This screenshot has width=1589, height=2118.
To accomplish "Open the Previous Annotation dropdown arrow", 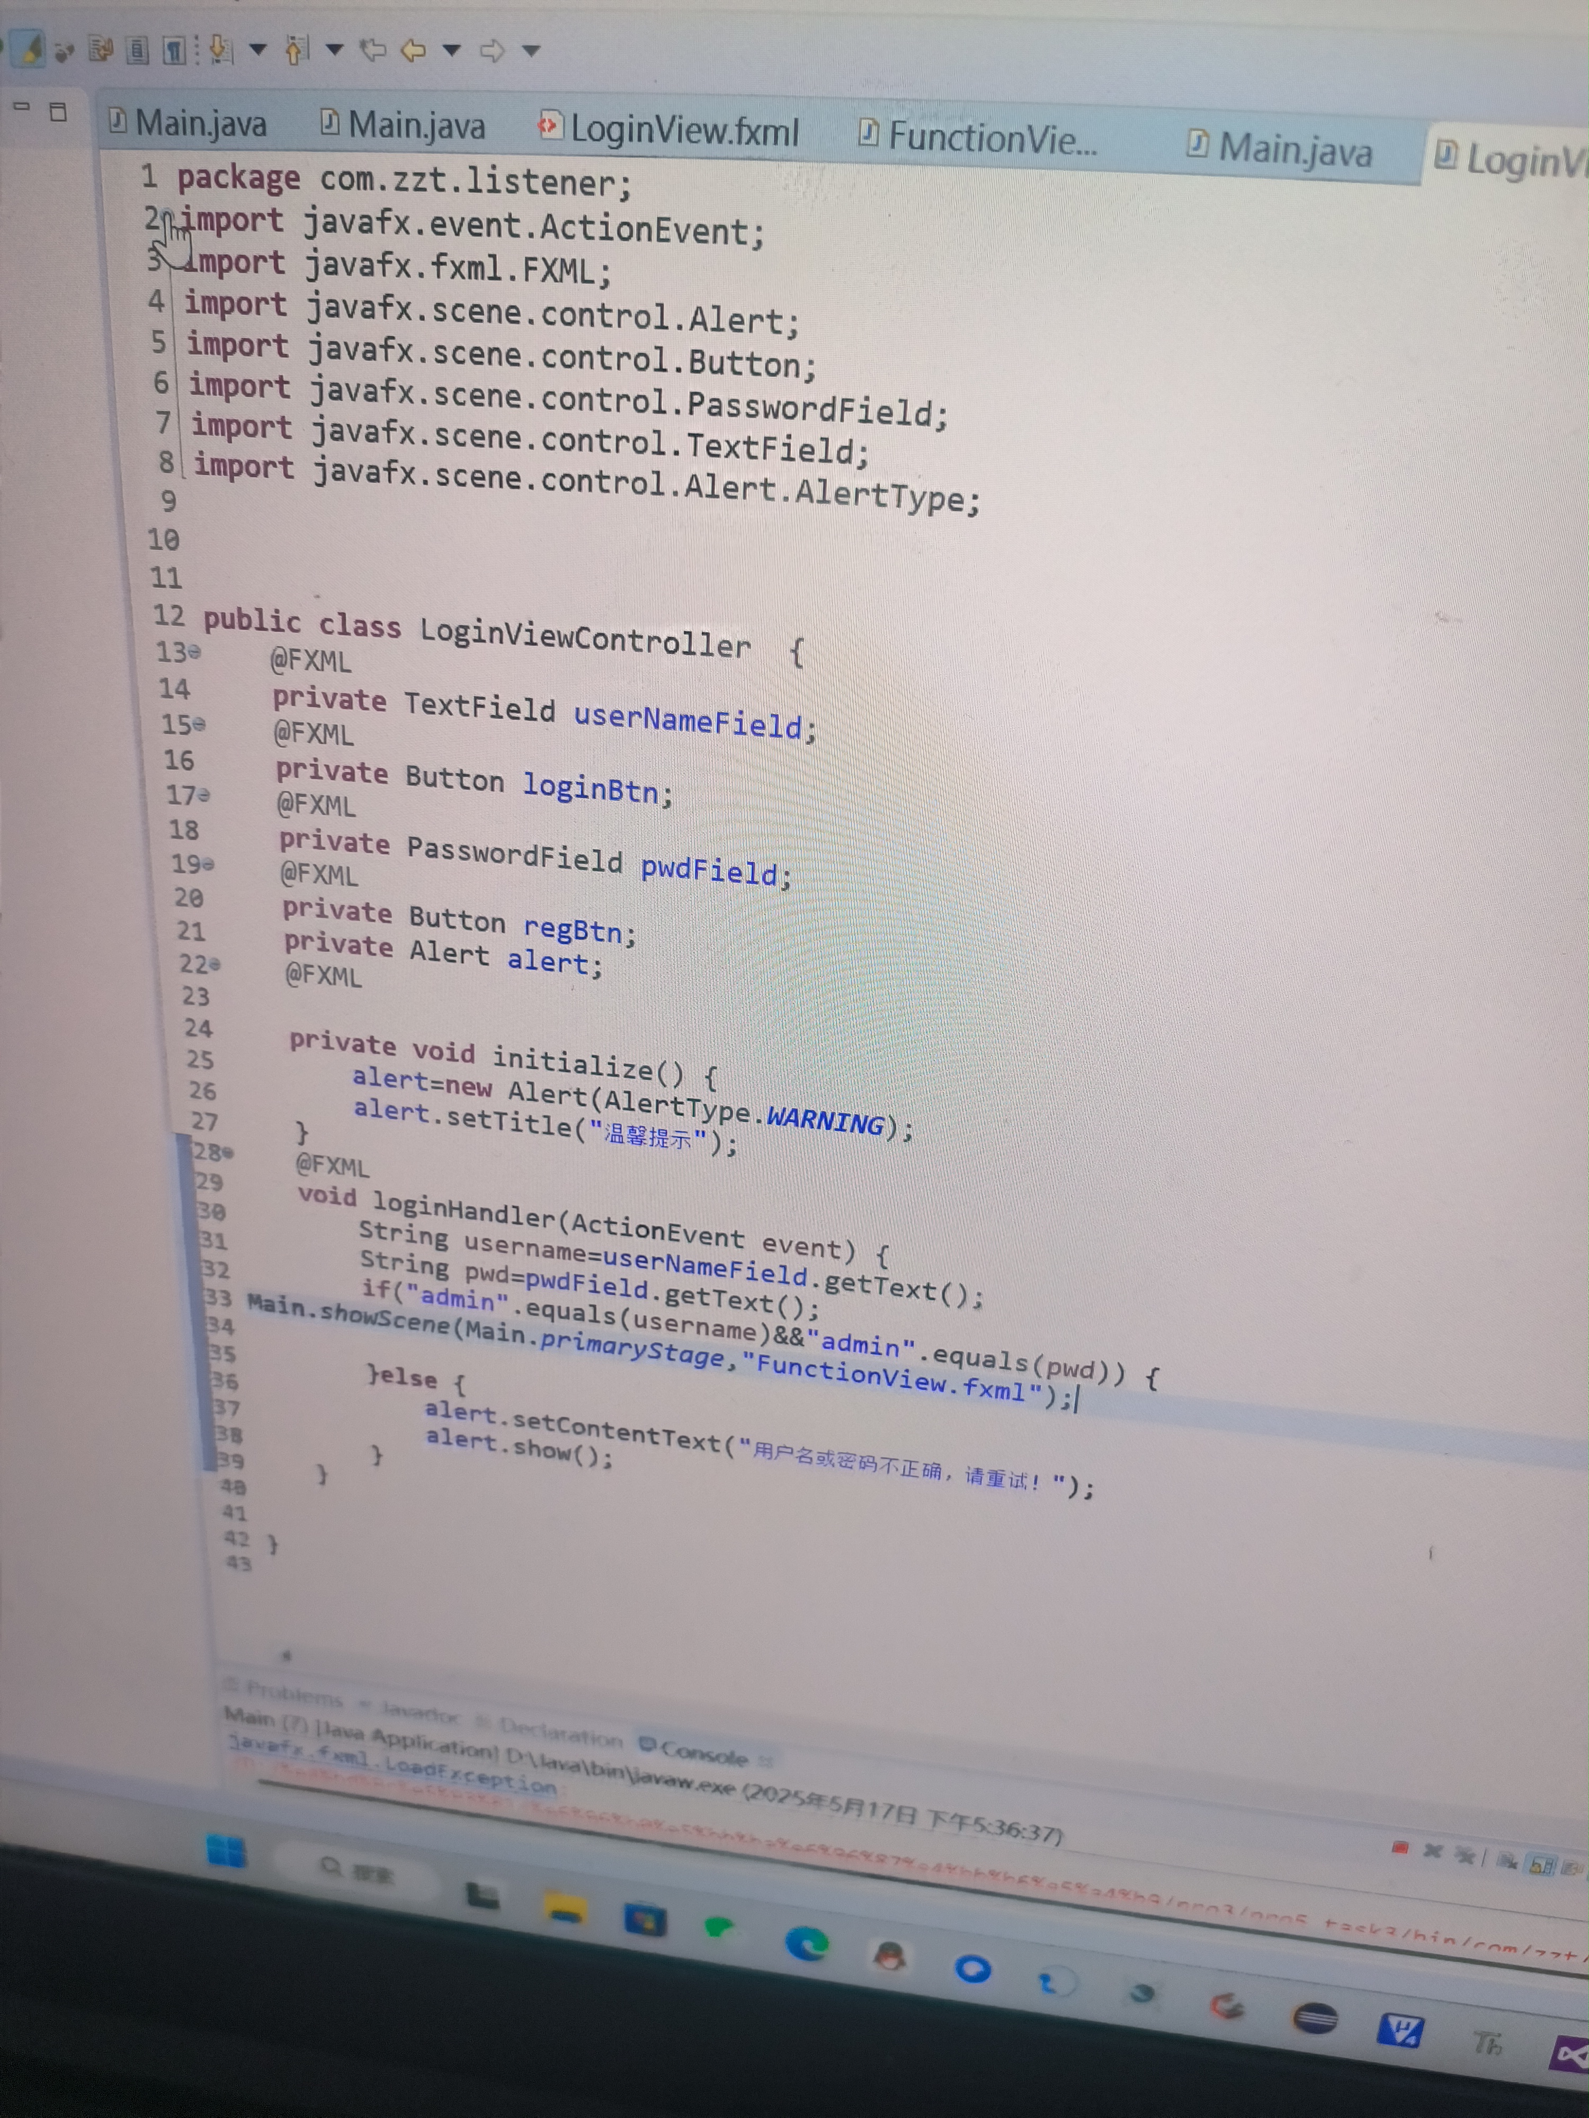I will pyautogui.click(x=334, y=49).
